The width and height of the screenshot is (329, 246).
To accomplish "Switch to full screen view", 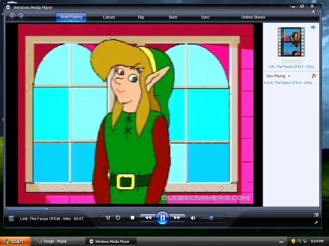I will (316, 215).
